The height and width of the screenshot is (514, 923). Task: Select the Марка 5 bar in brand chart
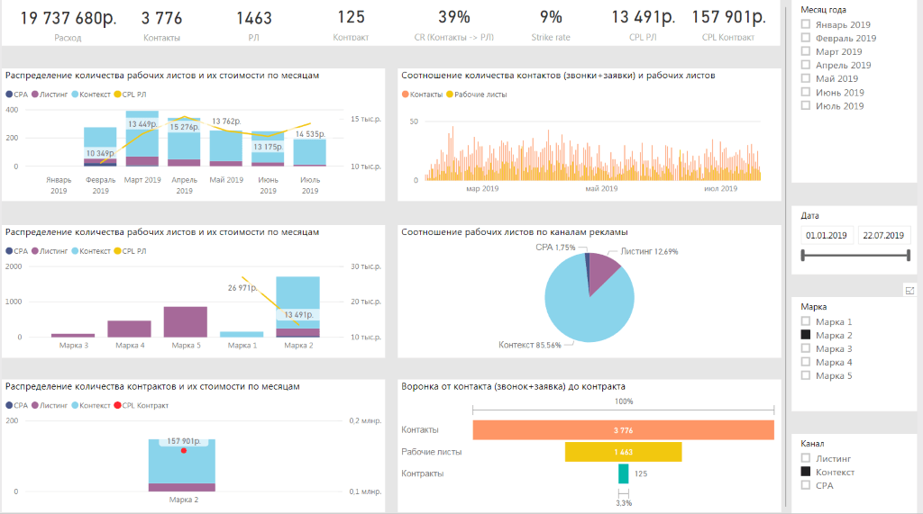click(186, 321)
